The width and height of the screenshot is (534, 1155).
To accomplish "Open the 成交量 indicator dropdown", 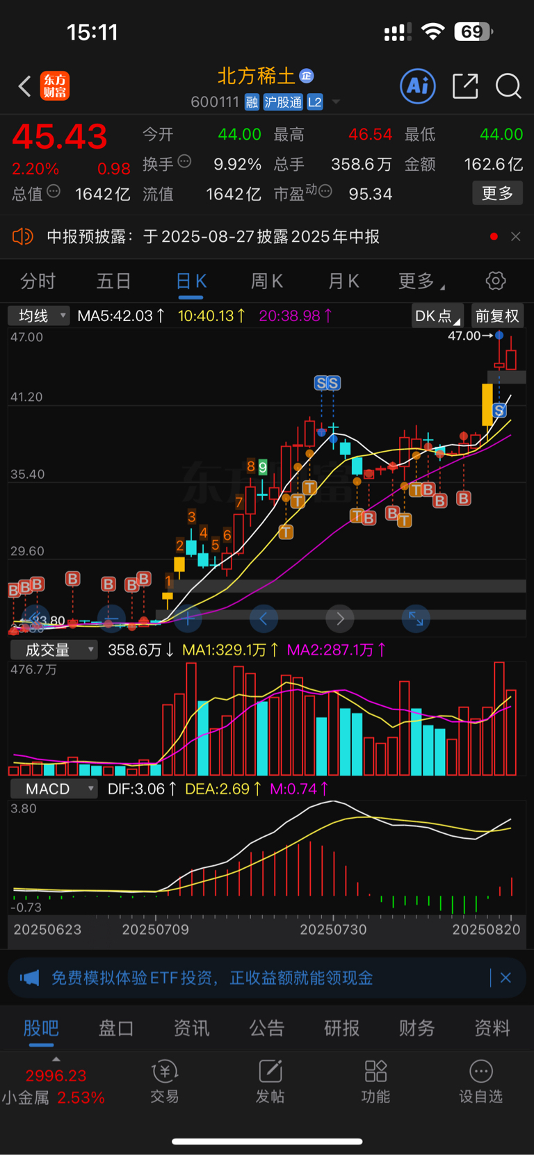I will (x=54, y=650).
